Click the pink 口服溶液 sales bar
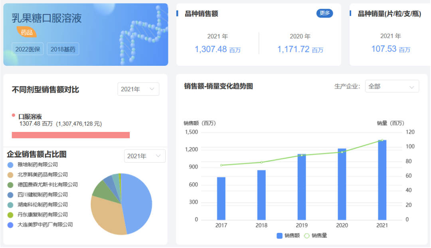The height and width of the screenshot is (248, 431). pos(71,135)
